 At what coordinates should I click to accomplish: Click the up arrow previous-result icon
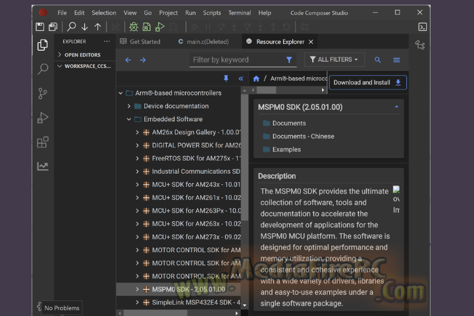[97, 27]
